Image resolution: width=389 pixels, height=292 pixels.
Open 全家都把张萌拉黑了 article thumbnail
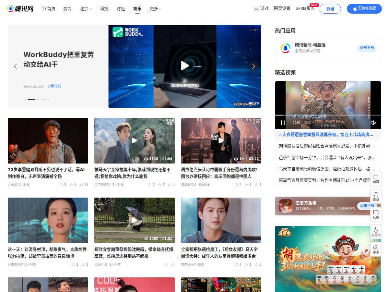pyautogui.click(x=221, y=220)
